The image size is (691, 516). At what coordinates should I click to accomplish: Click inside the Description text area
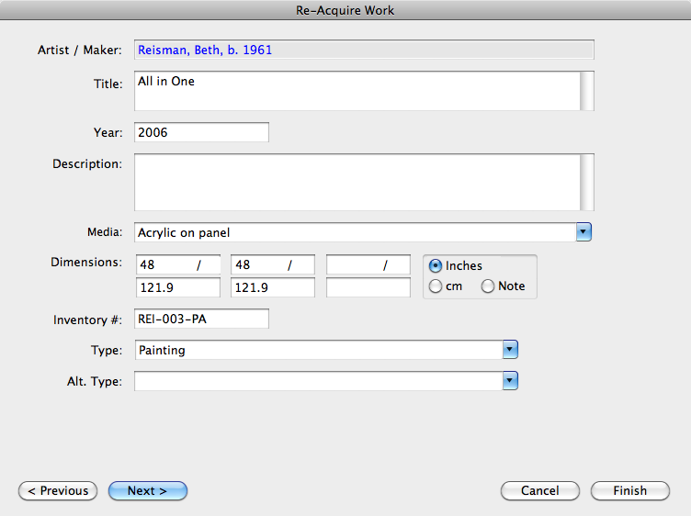[x=357, y=183]
